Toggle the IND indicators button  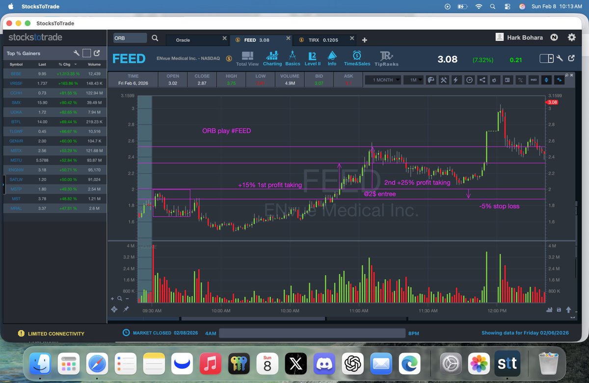[533, 80]
